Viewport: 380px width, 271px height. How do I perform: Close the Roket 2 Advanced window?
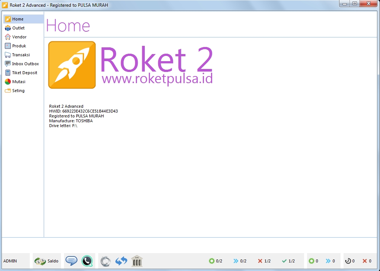(x=368, y=4)
